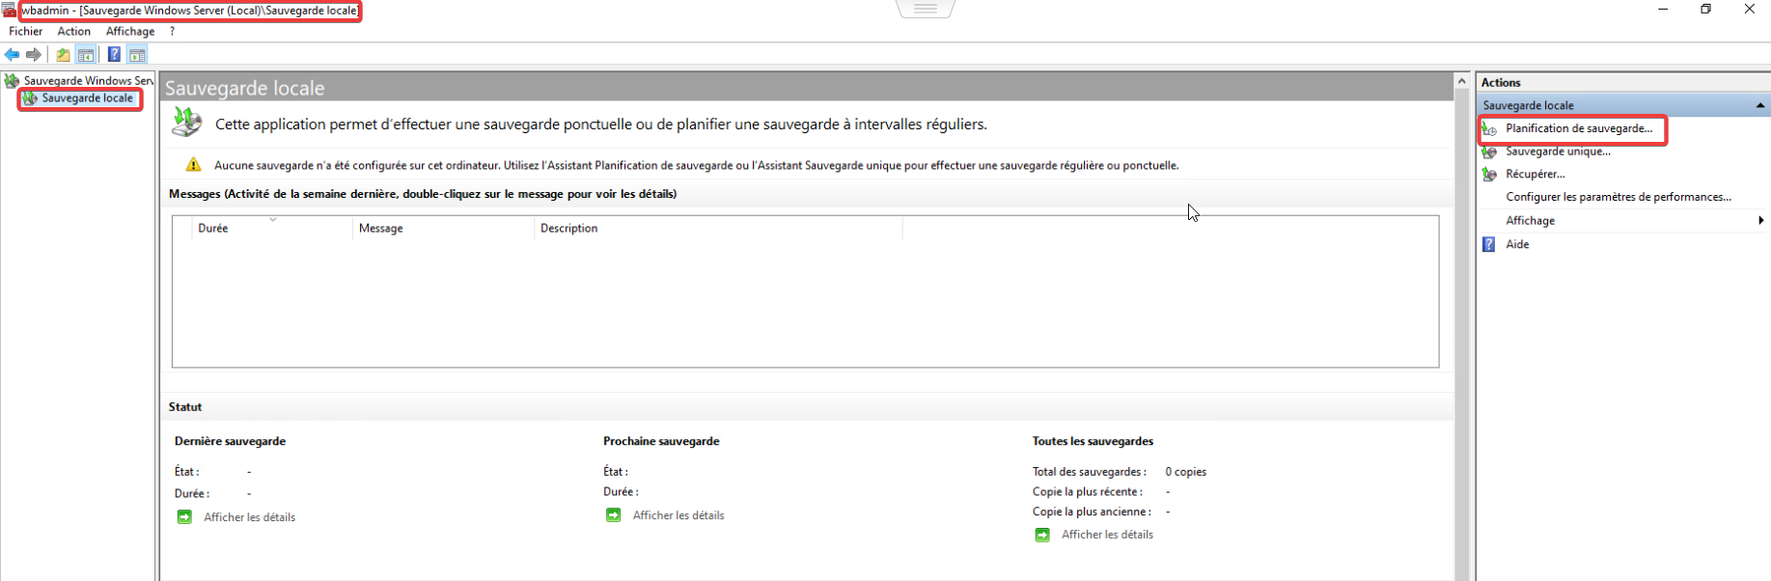Click the blue Help question mark toolbar icon
Viewport: 1771px width, 581px height.
[114, 55]
